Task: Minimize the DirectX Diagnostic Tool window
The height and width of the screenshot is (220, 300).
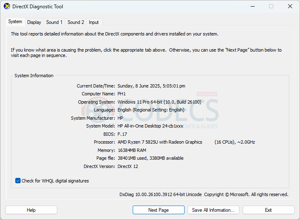Action: [253, 6]
